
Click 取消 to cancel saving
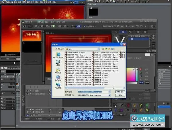[120, 95]
